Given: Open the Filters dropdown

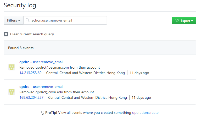Looking at the screenshot, I should click(14, 21).
